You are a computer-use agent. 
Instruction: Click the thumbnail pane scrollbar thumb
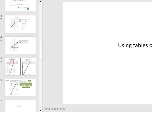40,51
